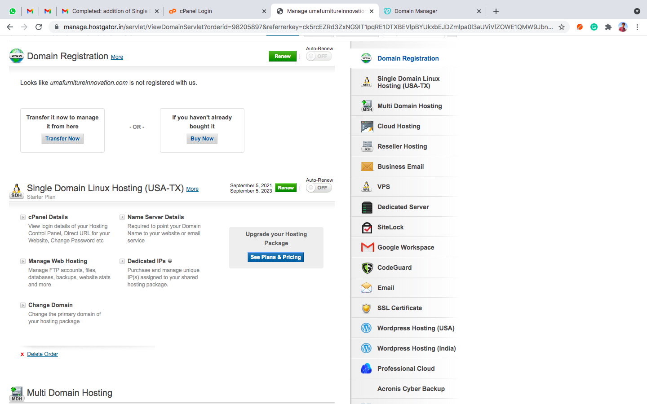Click the site lock icon in address bar
This screenshot has height=404, width=647.
click(57, 27)
